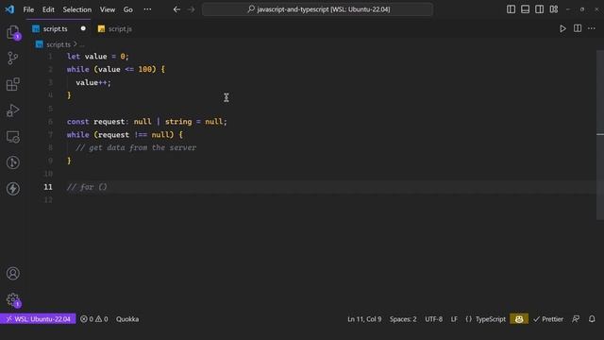Open the Edit menu
The image size is (604, 340).
(x=48, y=9)
